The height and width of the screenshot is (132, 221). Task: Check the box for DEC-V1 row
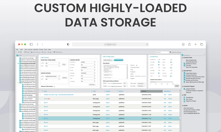pyautogui.click(x=40, y=103)
